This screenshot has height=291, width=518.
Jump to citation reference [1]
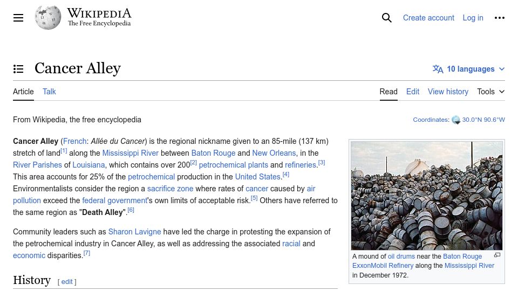coord(64,150)
